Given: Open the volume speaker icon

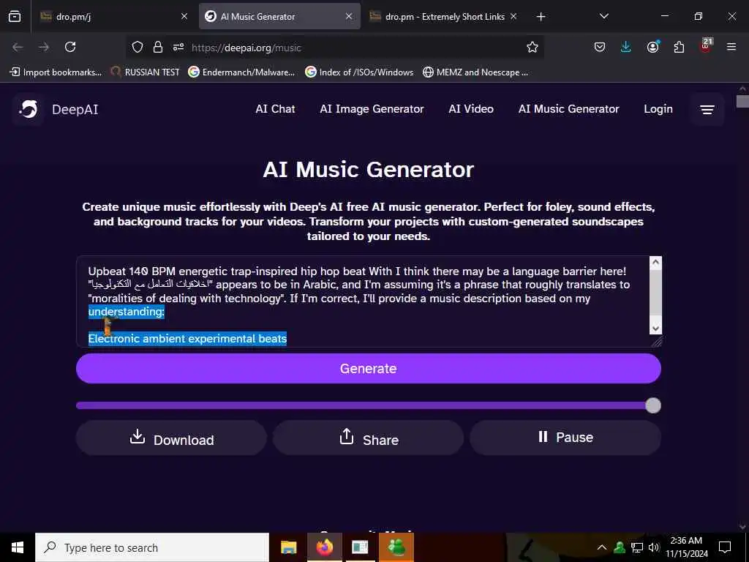Looking at the screenshot, I should 654,547.
